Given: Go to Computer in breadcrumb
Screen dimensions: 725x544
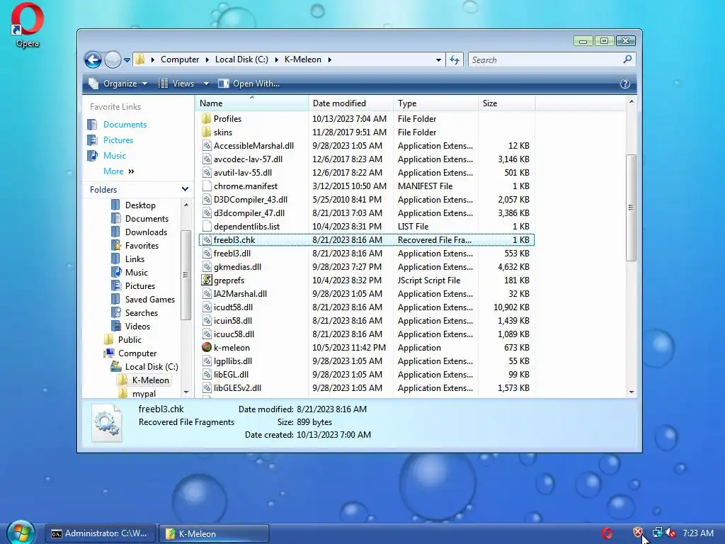Looking at the screenshot, I should click(180, 59).
